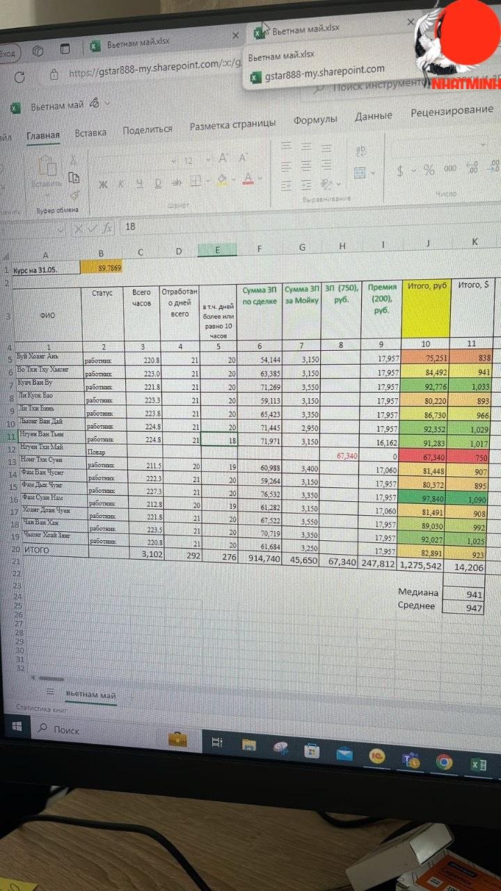Open Microsoft Teams from the taskbar
501x891 pixels.
click(x=412, y=760)
